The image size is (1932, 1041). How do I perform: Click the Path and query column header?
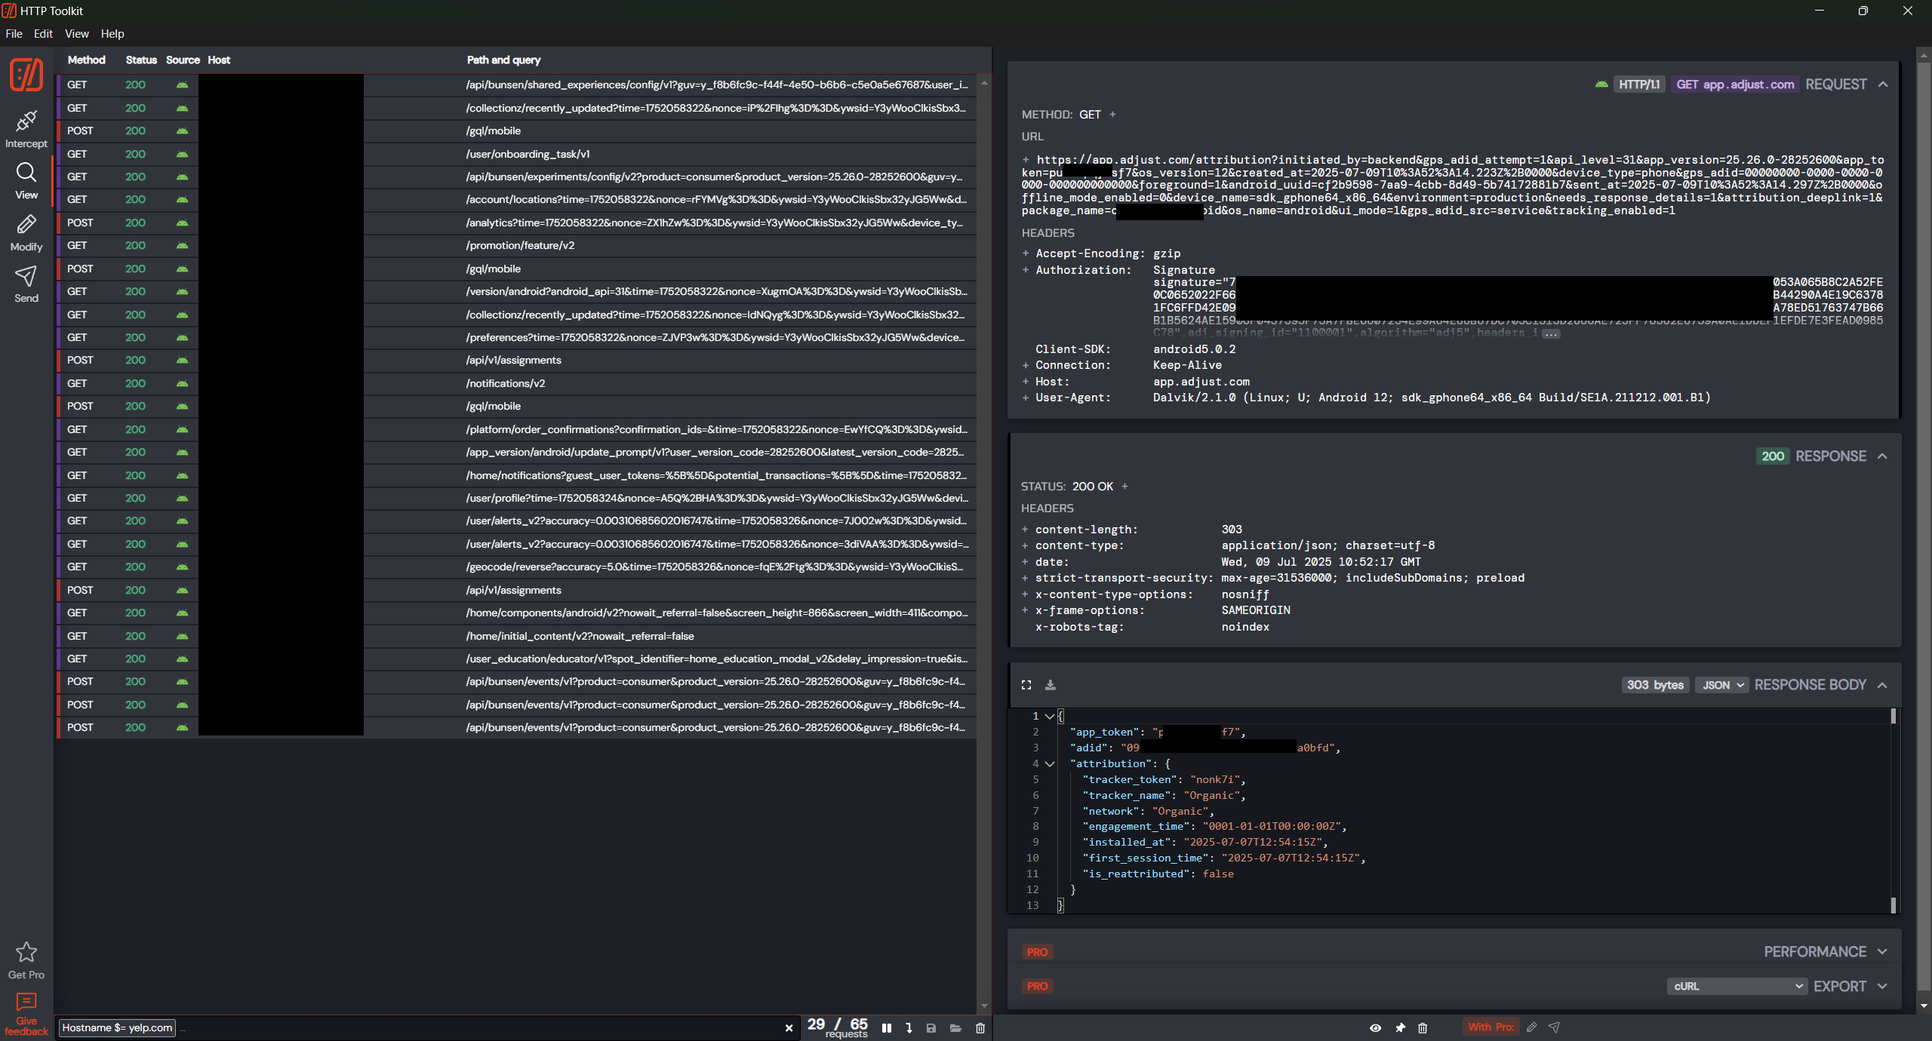503,60
